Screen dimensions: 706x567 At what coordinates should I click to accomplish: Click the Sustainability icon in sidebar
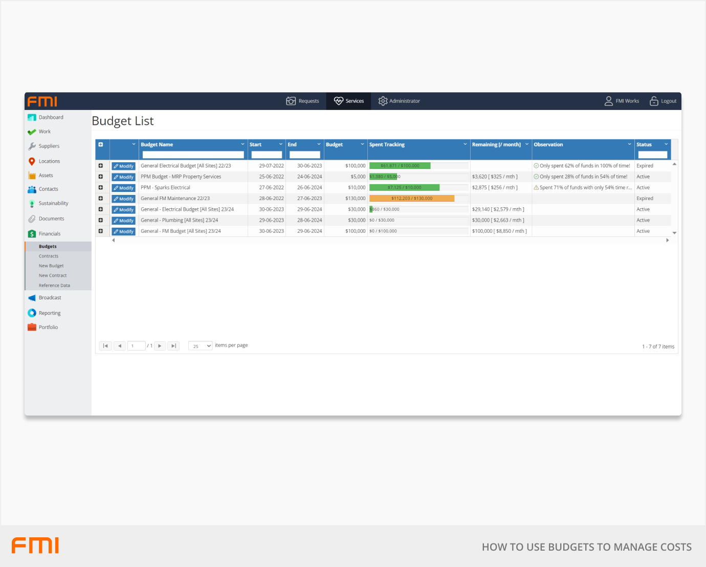pyautogui.click(x=32, y=204)
